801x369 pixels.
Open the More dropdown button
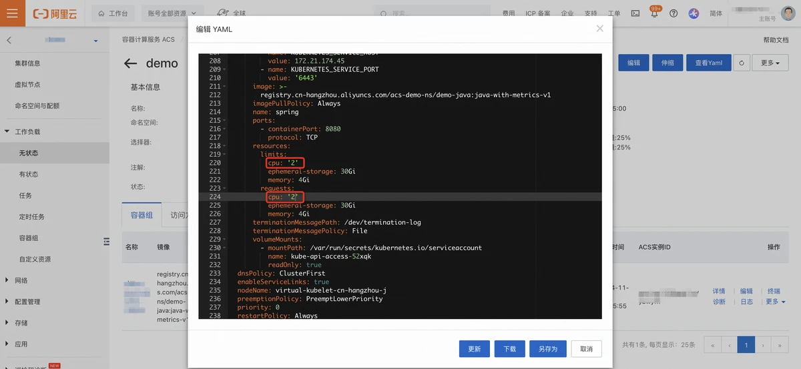tap(770, 63)
